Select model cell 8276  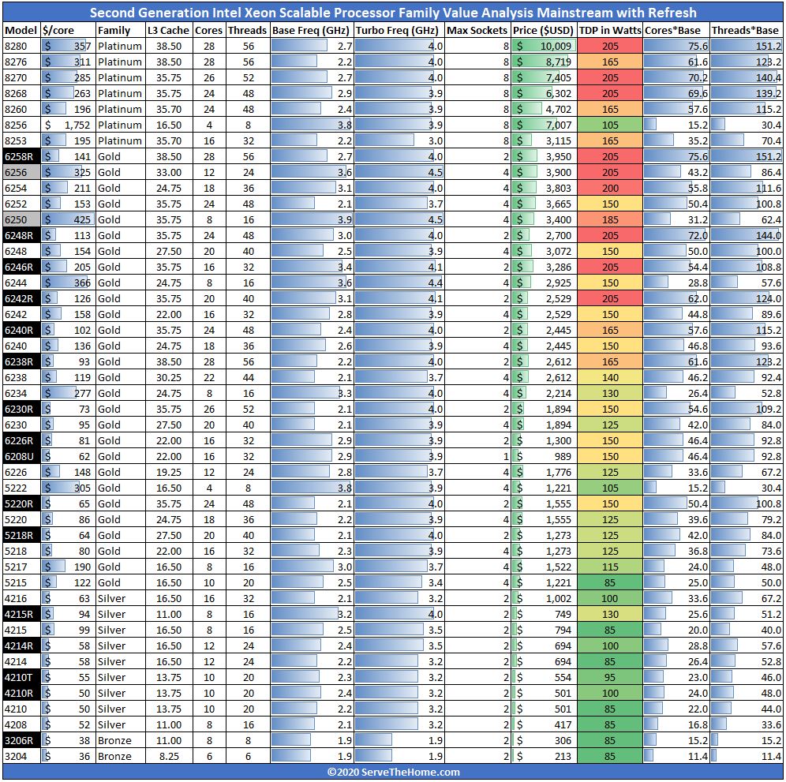21,62
